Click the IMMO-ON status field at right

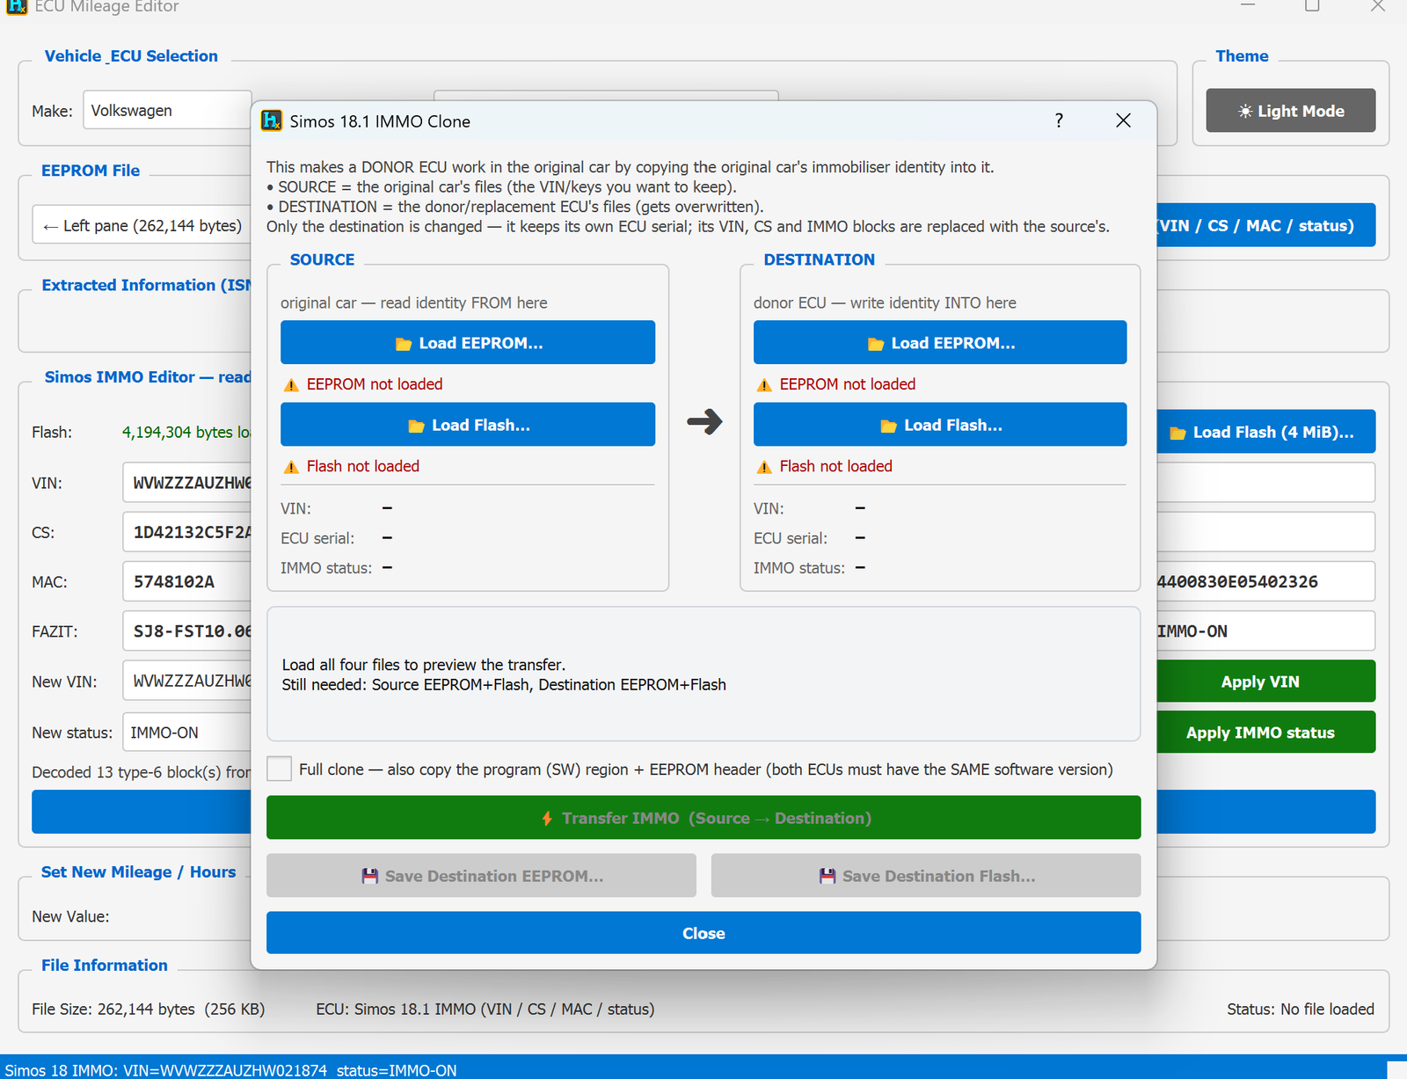1265,631
